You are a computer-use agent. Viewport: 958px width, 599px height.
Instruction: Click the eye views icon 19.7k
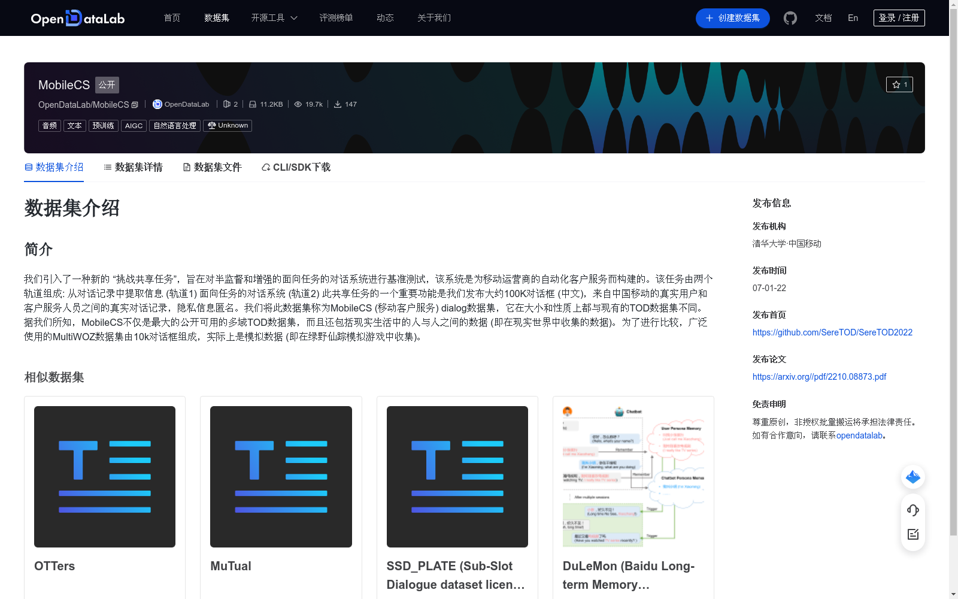click(x=298, y=104)
